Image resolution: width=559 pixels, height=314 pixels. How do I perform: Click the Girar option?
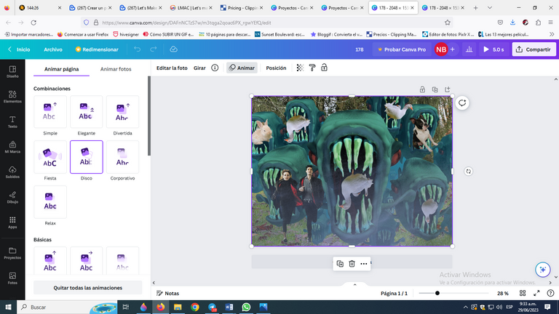[x=199, y=68]
